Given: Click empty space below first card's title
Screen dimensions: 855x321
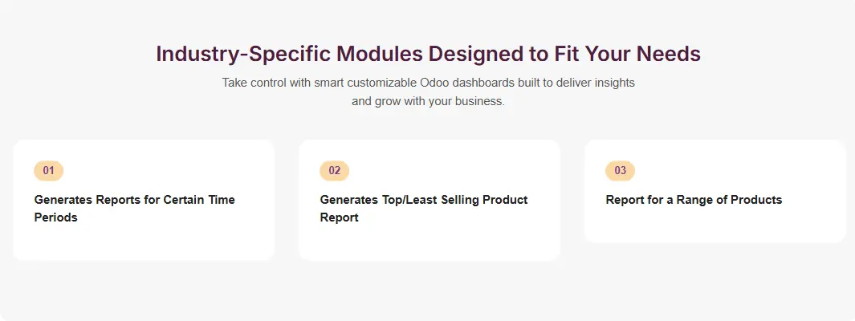Looking at the screenshot, I should (144, 241).
